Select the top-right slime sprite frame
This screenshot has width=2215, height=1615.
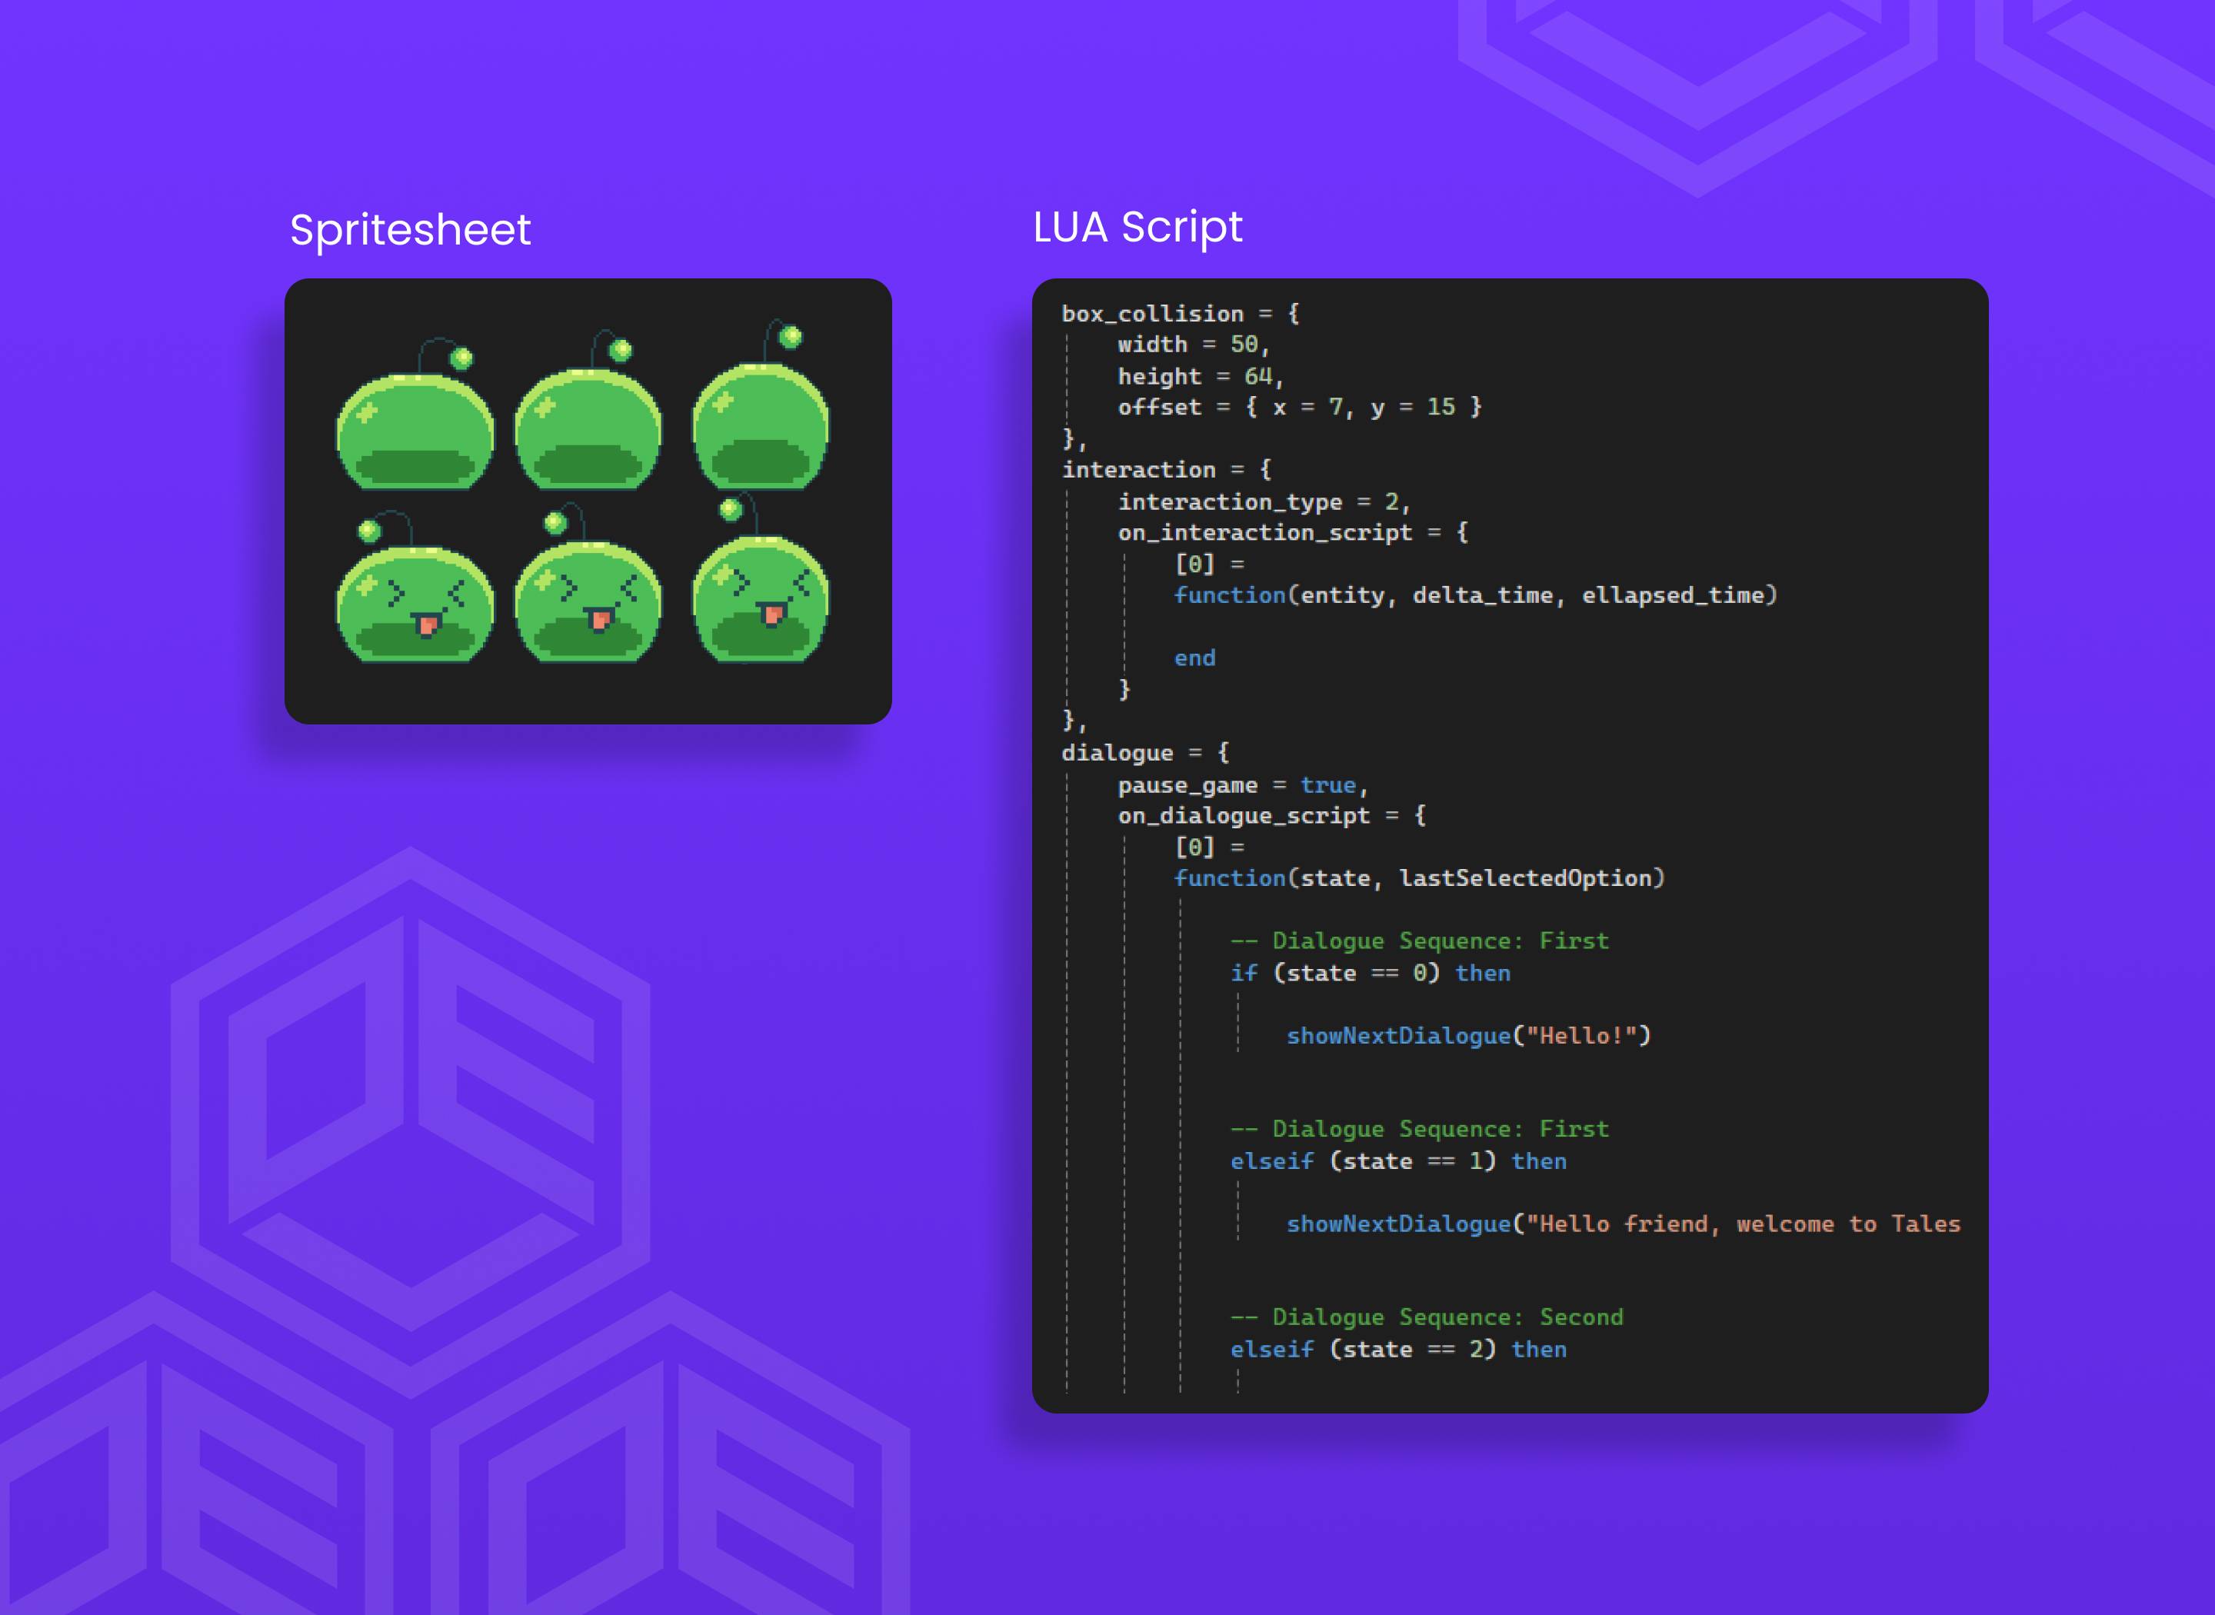click(x=761, y=404)
